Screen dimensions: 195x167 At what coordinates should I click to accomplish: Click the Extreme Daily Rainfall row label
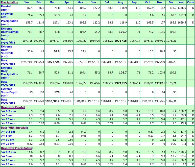pyautogui.click(x=10, y=32)
